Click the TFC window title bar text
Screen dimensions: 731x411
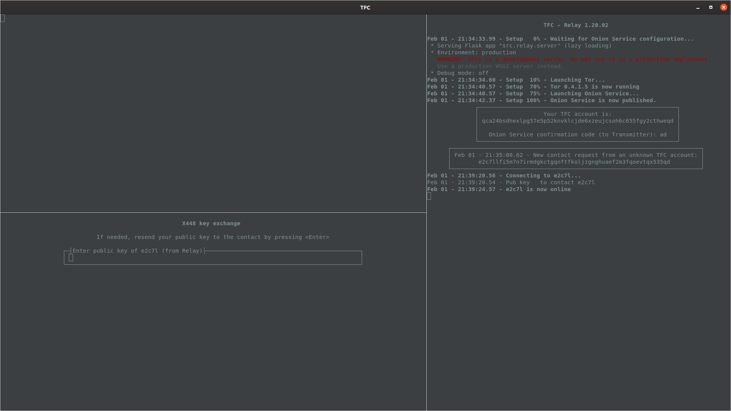pos(365,7)
